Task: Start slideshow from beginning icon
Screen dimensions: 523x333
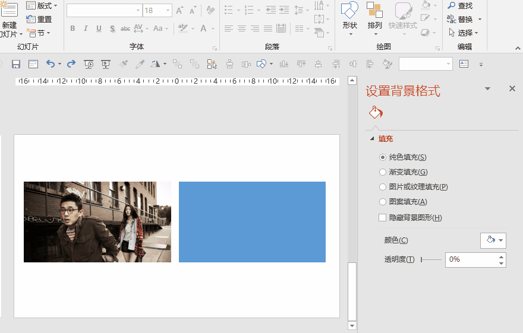Action: click(89, 64)
